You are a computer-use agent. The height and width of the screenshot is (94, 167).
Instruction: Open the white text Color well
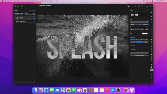point(144,33)
